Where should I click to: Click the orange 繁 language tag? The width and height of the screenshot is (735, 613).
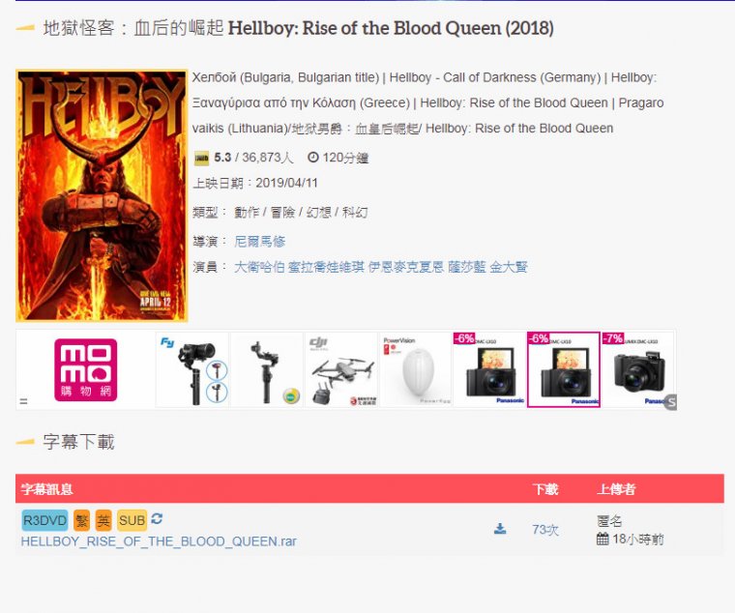click(x=81, y=520)
